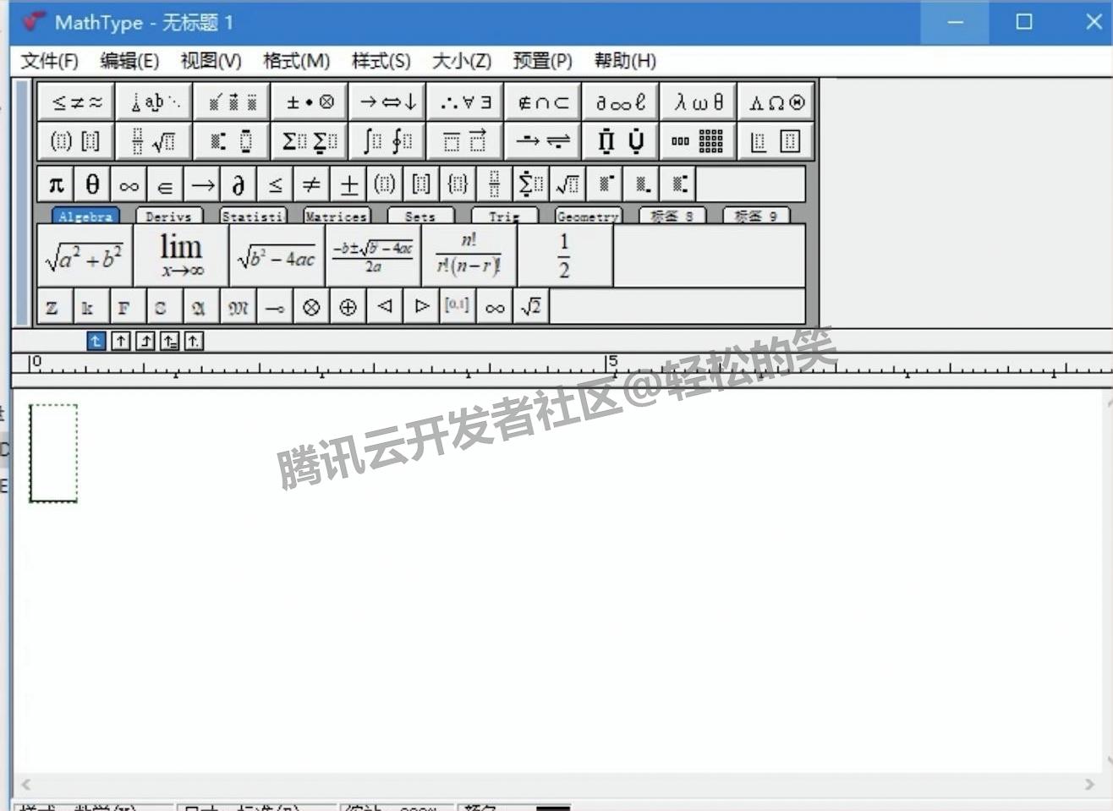1113x811 pixels.
Task: Open the set theory symbols palette (∉∩⊂)
Action: pyautogui.click(x=542, y=101)
